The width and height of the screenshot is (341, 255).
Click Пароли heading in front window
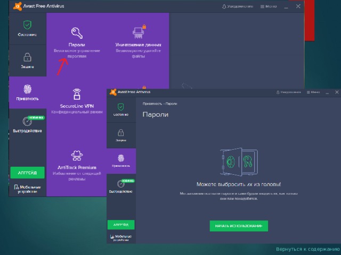click(155, 115)
